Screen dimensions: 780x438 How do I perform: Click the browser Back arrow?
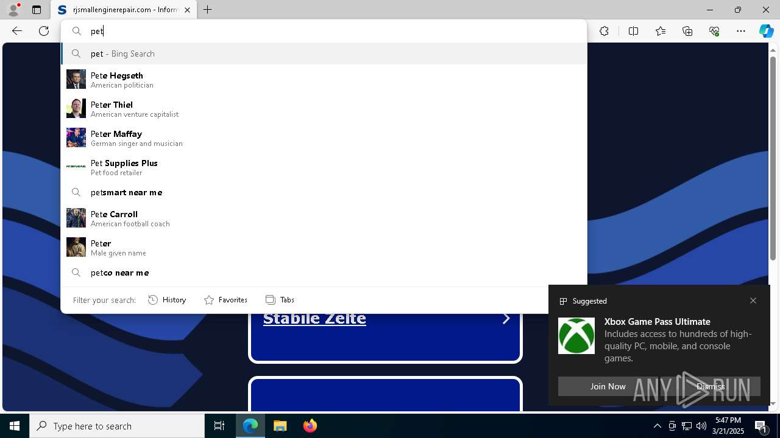coord(17,31)
